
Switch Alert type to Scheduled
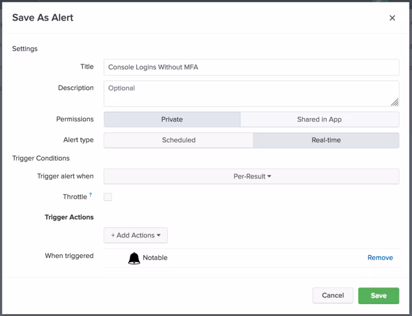(x=178, y=140)
